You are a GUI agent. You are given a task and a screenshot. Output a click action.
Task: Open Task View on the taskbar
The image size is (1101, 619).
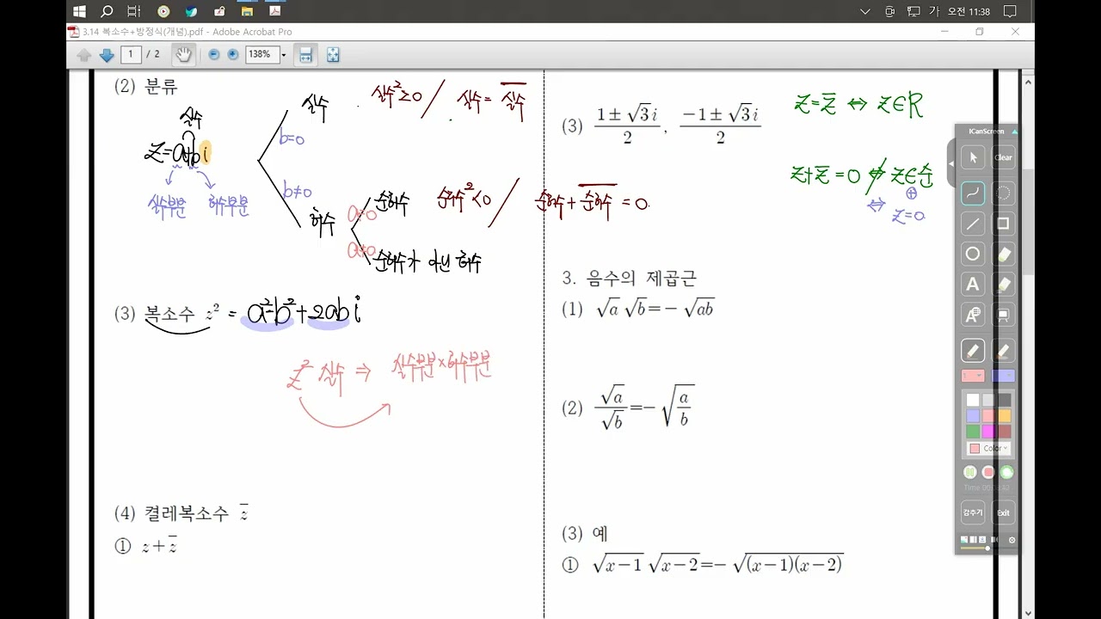point(133,11)
